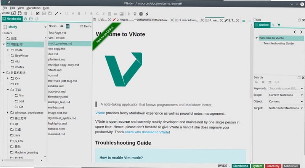This screenshot has width=305, height=168.
Task: Click the folder tree horizontal scrollbar
Action: pos(19,160)
